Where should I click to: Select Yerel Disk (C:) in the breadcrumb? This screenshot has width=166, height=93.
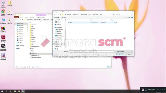point(76,15)
